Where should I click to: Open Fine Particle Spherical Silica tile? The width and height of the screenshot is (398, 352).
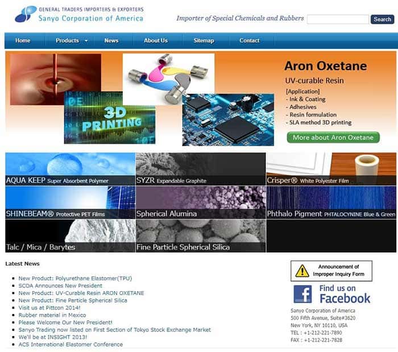[201, 236]
